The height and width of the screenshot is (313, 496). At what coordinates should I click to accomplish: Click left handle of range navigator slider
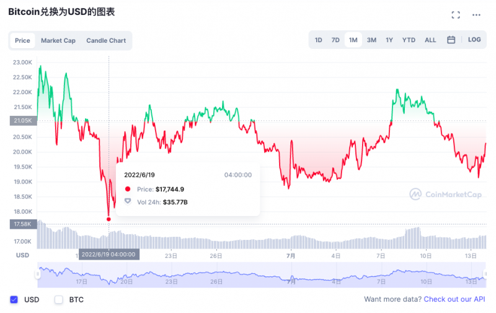[38, 274]
